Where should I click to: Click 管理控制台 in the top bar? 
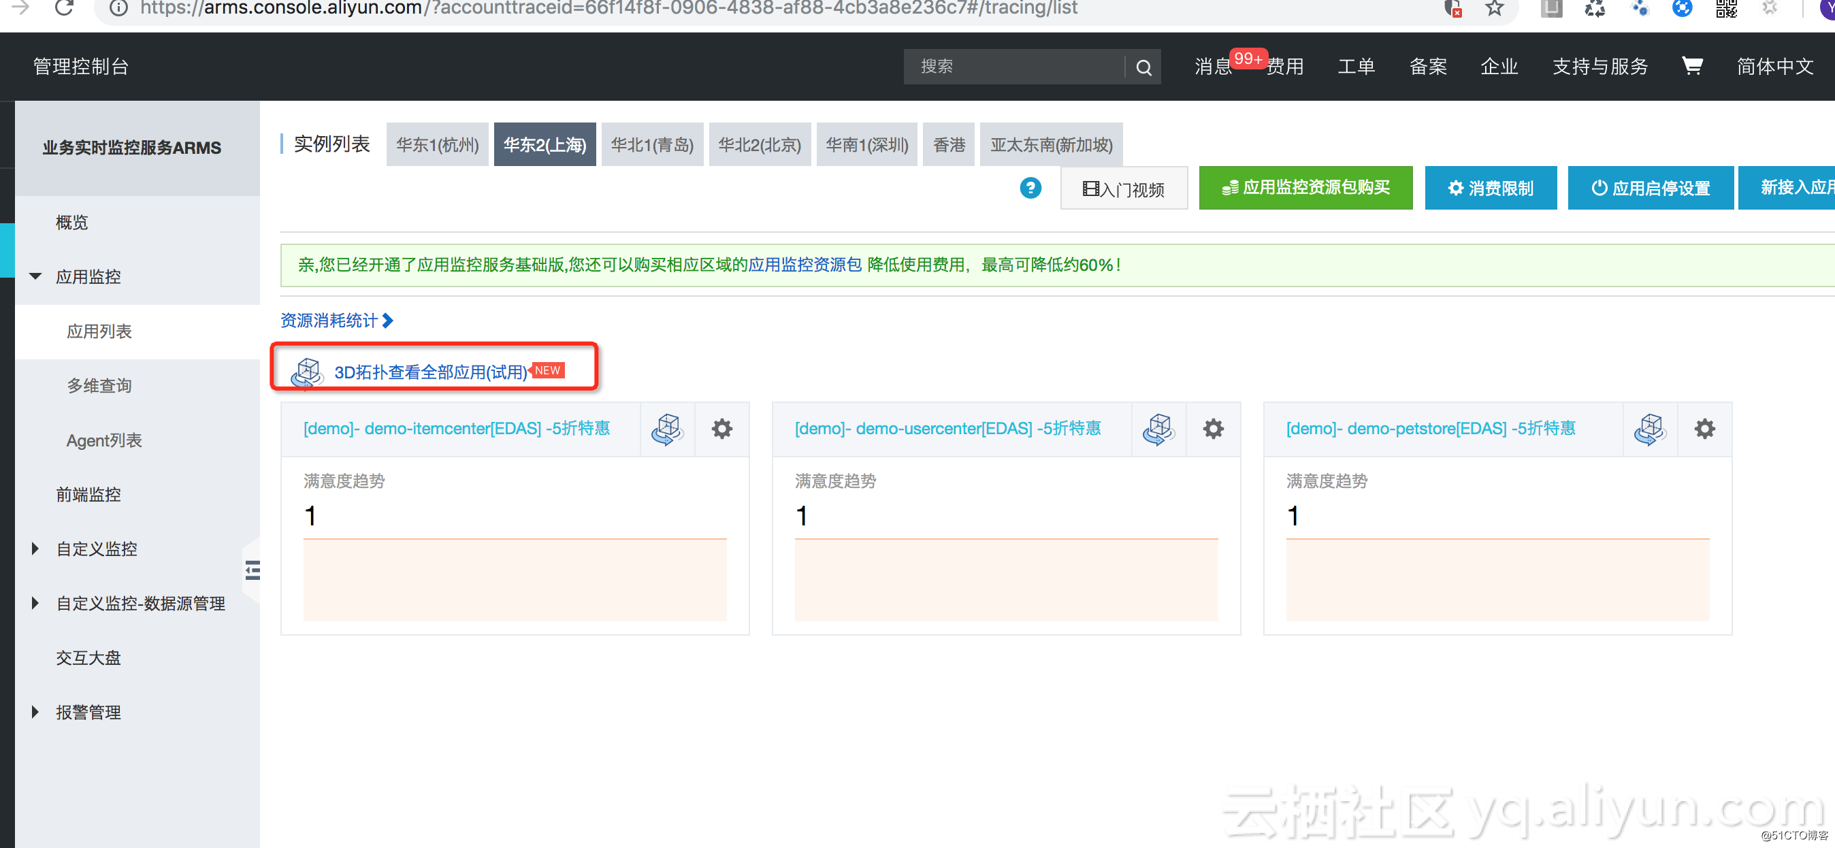tap(80, 66)
